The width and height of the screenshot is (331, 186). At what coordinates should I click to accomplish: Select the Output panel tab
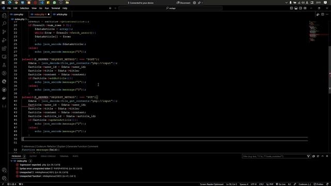33,156
